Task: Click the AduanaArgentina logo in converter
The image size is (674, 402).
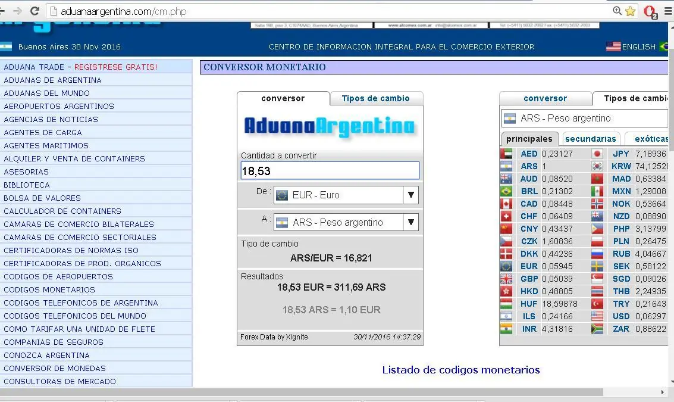Action: (330, 126)
